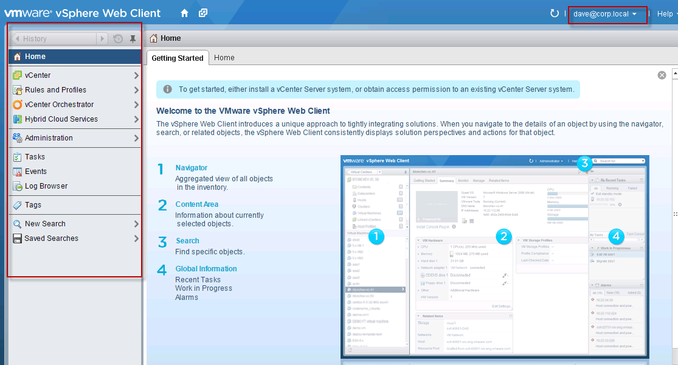Expand the Rules and Profiles chevron
Viewport: 678px width, 365px height.
click(x=136, y=90)
